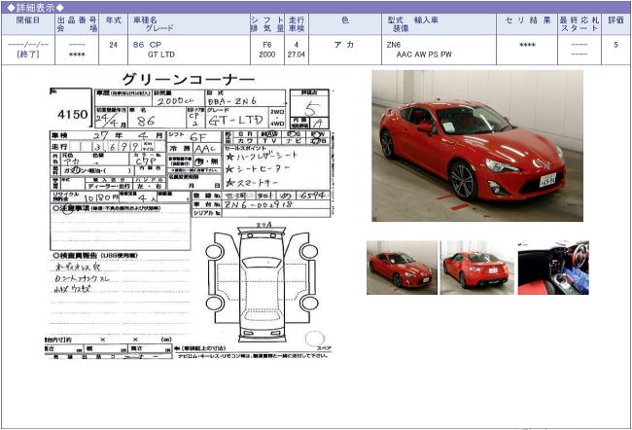Screen dimensions: 632x430
Task: Select the first small thumbnail showing front-quarter view
Action: pyautogui.click(x=402, y=268)
